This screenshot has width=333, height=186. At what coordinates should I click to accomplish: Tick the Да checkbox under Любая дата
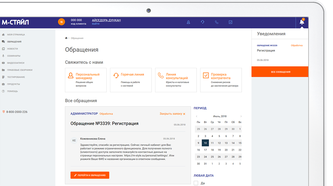click(x=196, y=183)
